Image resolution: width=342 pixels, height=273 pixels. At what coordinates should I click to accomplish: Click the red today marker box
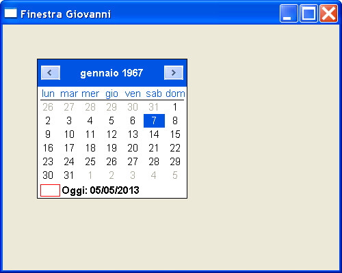click(x=50, y=190)
